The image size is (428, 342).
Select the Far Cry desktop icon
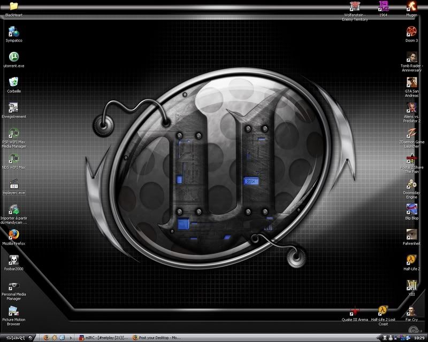tap(411, 314)
